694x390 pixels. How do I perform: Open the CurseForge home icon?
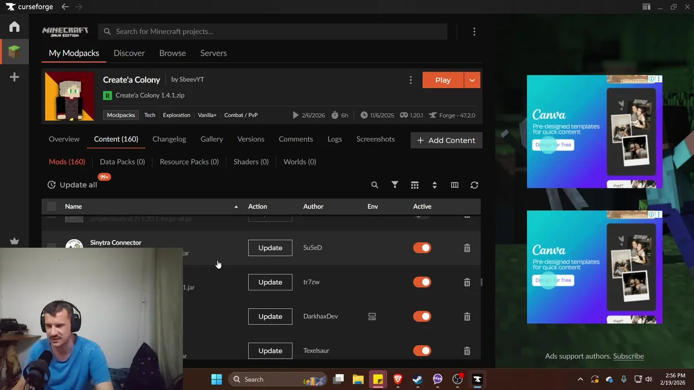[15, 27]
